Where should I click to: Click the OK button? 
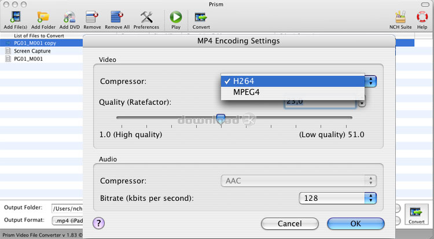355,223
